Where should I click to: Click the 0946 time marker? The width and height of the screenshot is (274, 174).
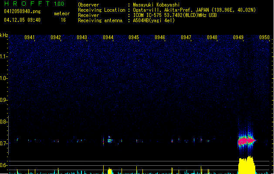[x=160, y=37]
